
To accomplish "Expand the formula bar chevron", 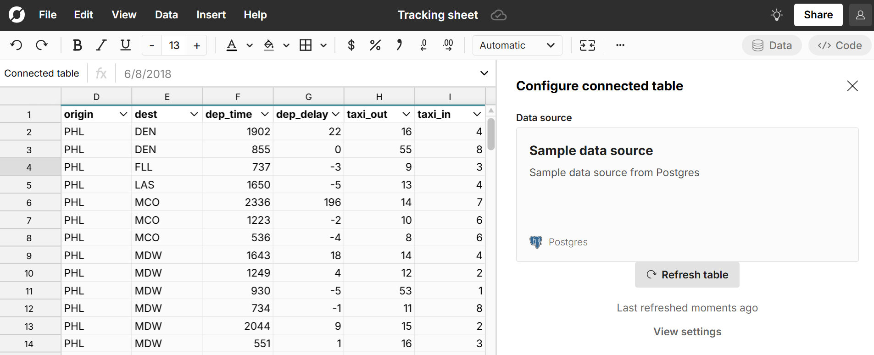I will point(484,73).
